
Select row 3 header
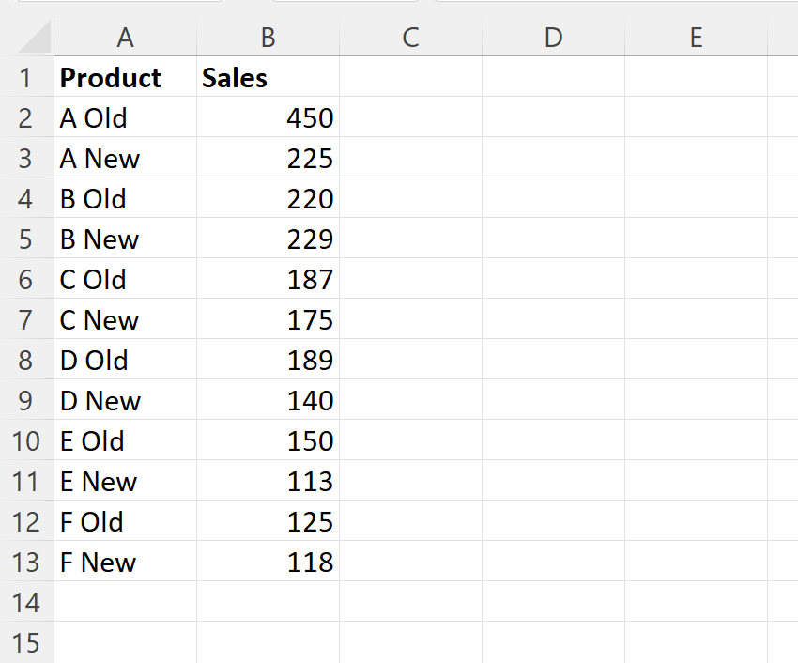point(26,158)
